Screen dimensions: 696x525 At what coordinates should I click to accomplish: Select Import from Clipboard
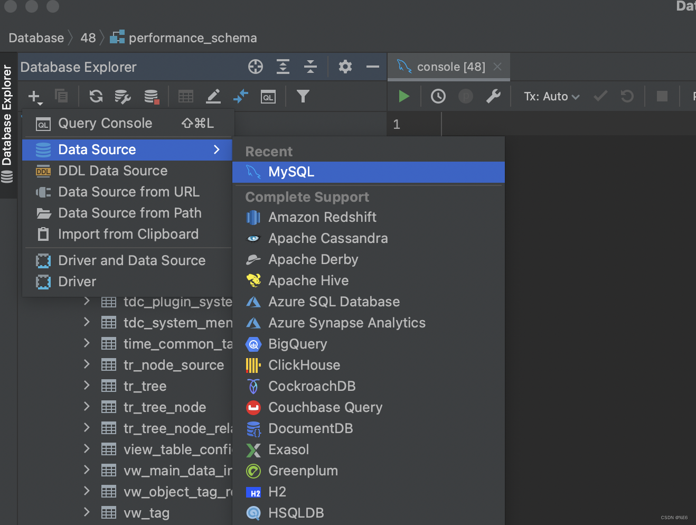point(128,235)
